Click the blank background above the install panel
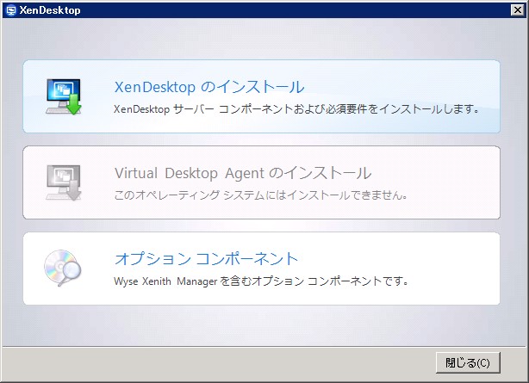This screenshot has width=529, height=383. (258, 39)
